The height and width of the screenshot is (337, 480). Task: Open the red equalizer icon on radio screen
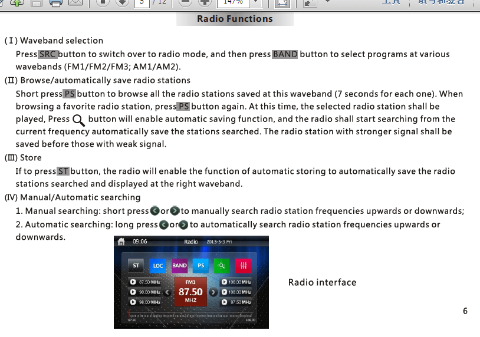click(242, 266)
